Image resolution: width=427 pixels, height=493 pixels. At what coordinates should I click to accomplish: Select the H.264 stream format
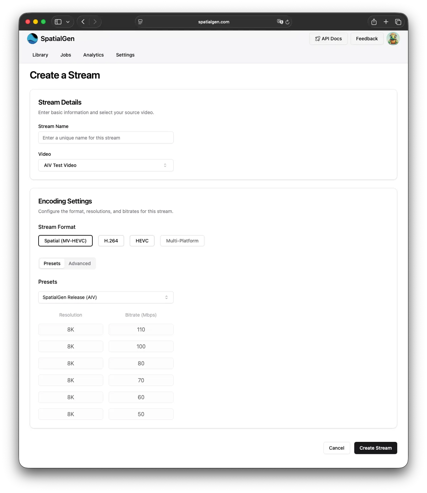point(111,241)
